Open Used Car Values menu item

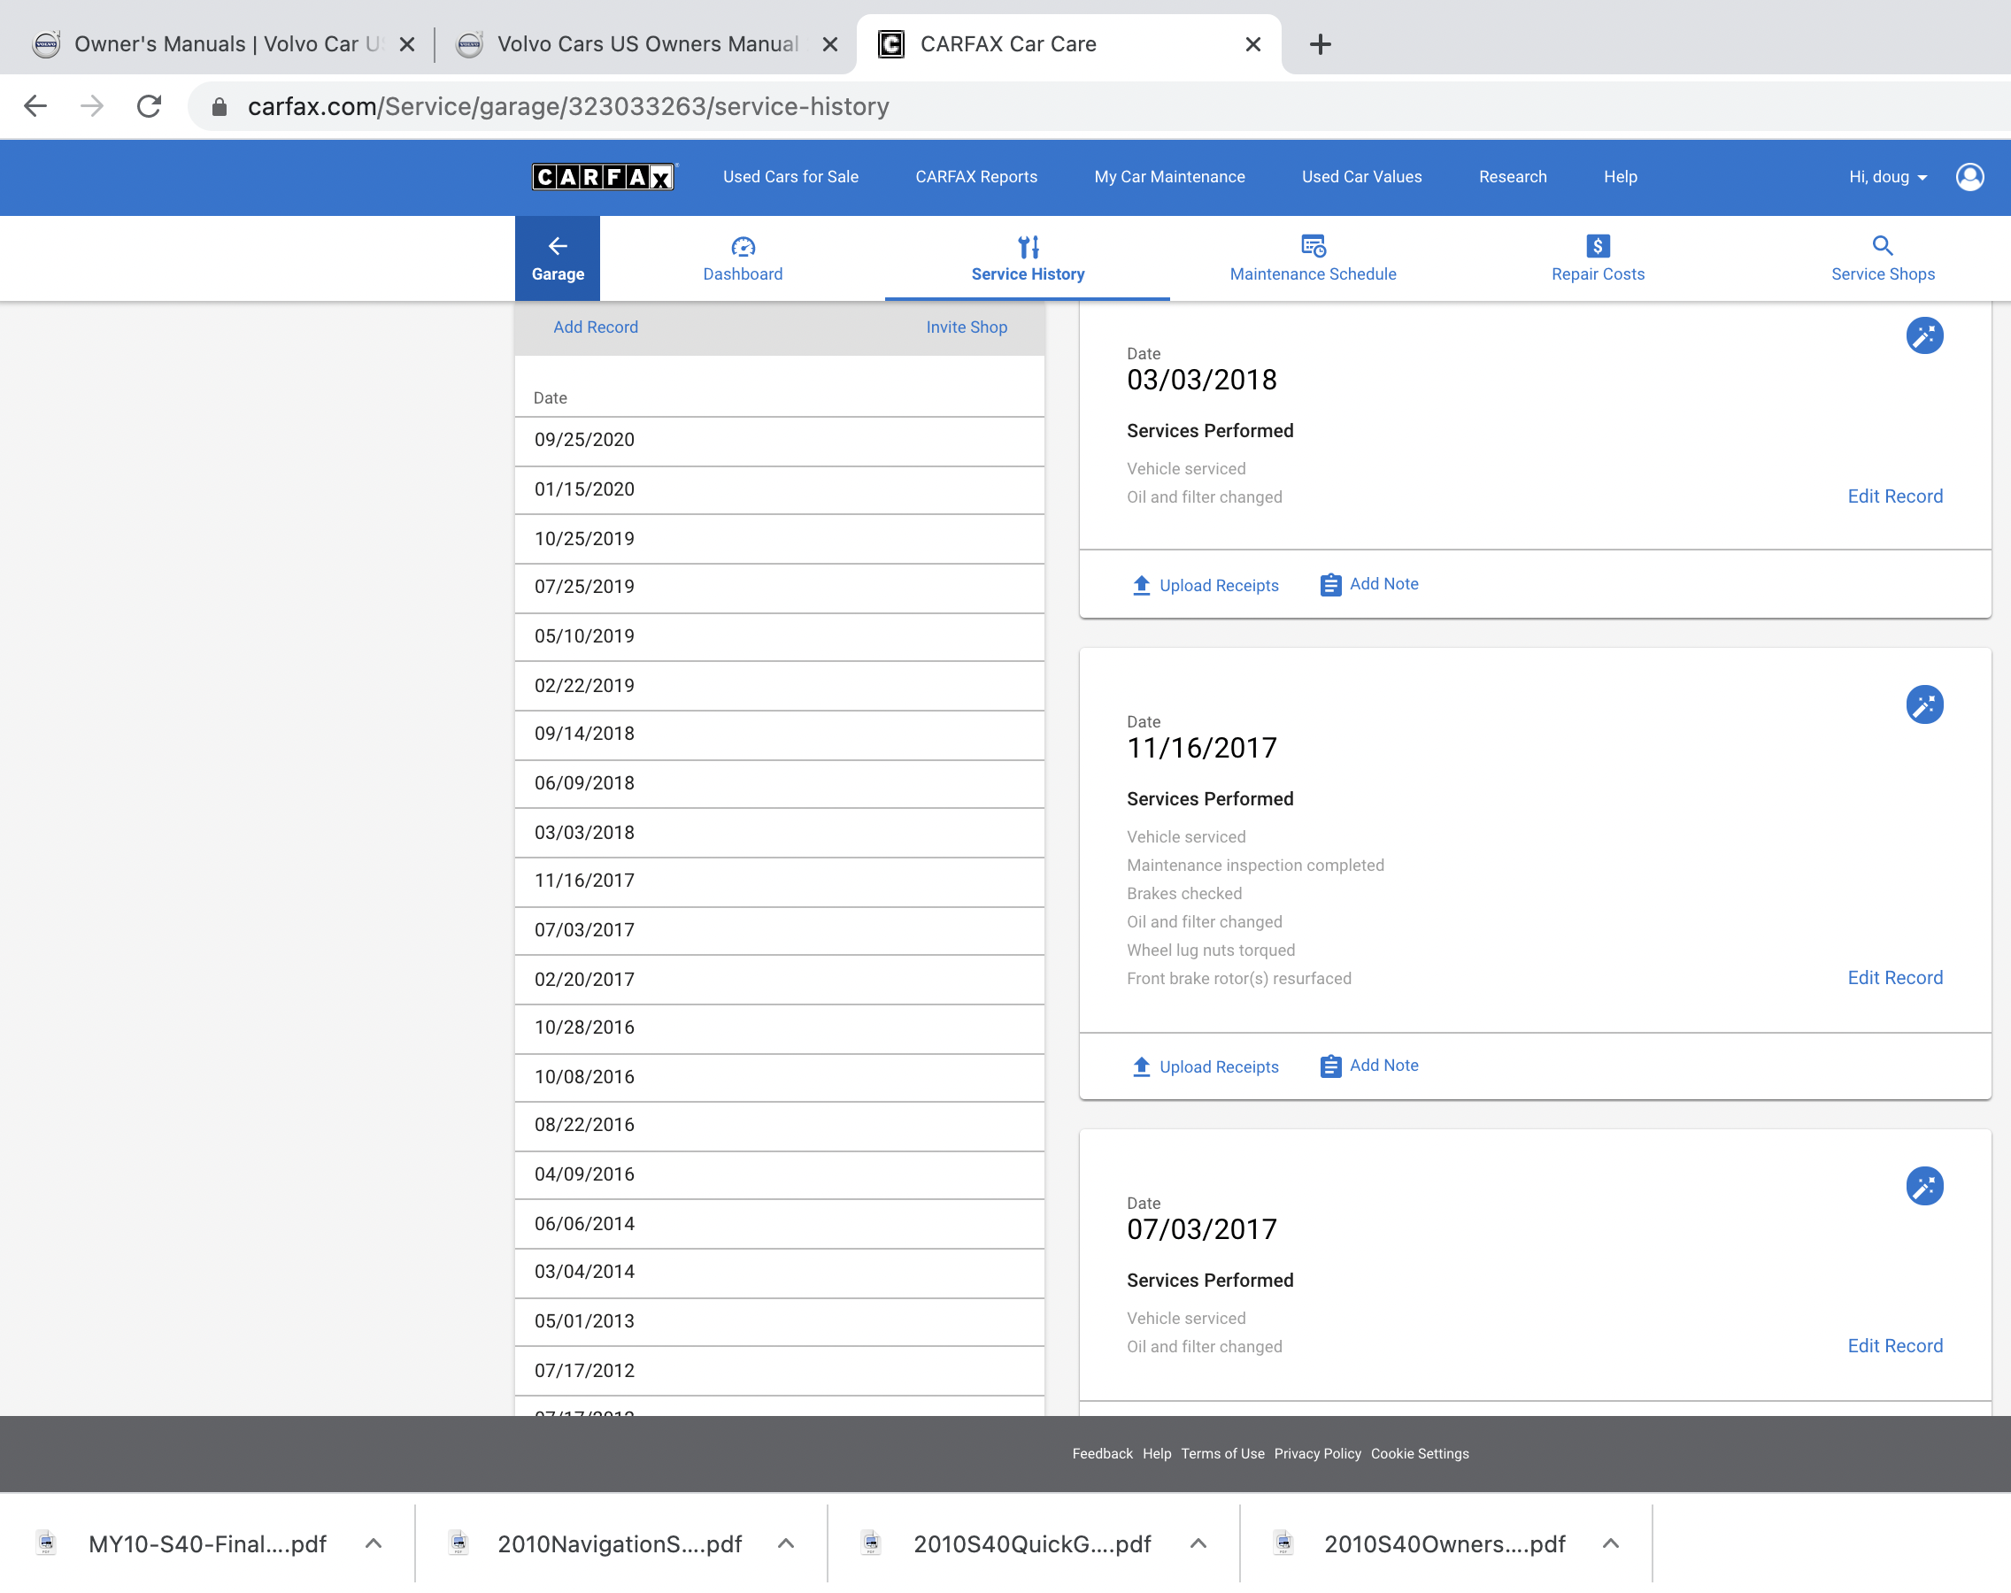pyautogui.click(x=1360, y=176)
